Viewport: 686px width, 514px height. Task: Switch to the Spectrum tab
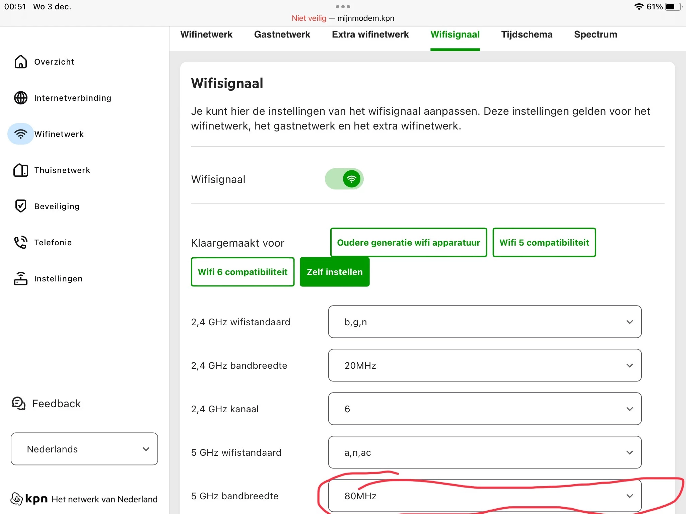(x=595, y=34)
